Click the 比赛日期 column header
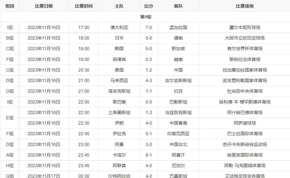 44,6
